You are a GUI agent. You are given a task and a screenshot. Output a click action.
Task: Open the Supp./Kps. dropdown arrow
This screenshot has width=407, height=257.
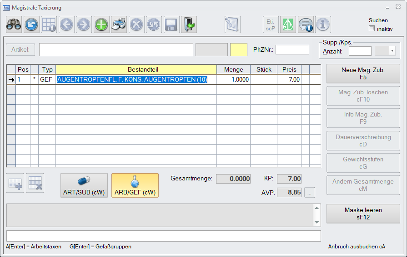click(392, 51)
